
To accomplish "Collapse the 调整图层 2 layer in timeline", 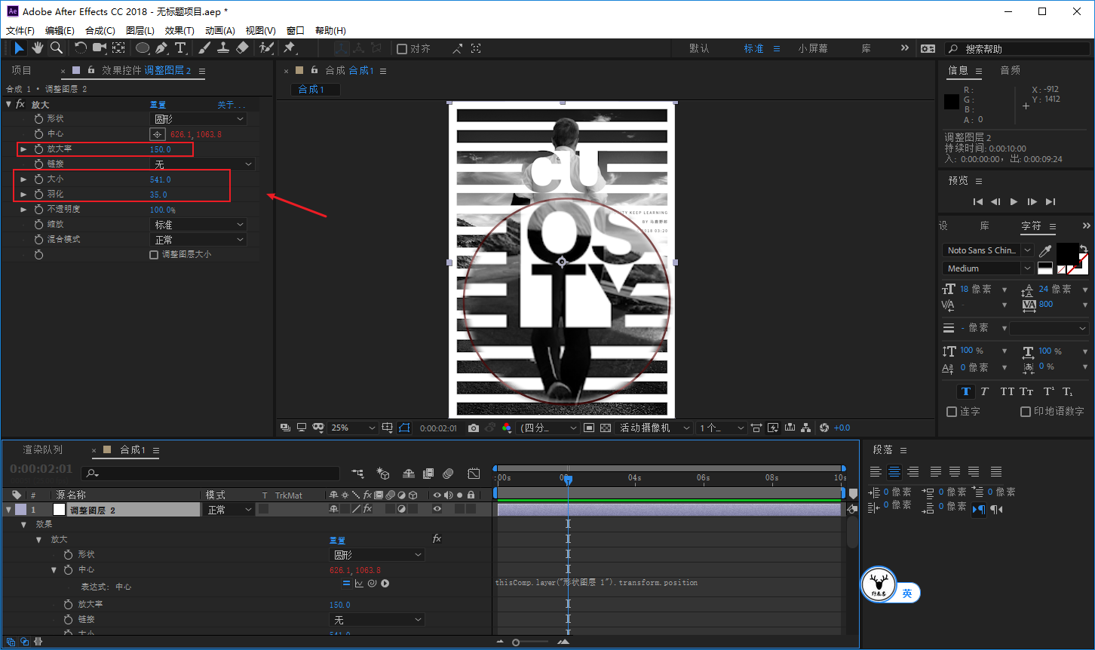I will coord(8,510).
